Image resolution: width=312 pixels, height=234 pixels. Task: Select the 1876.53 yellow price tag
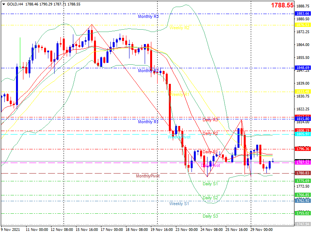(x=303, y=25)
